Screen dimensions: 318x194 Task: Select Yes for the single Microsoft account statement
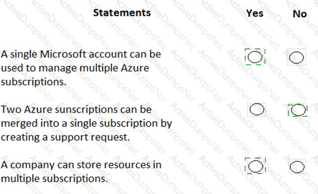(x=255, y=57)
